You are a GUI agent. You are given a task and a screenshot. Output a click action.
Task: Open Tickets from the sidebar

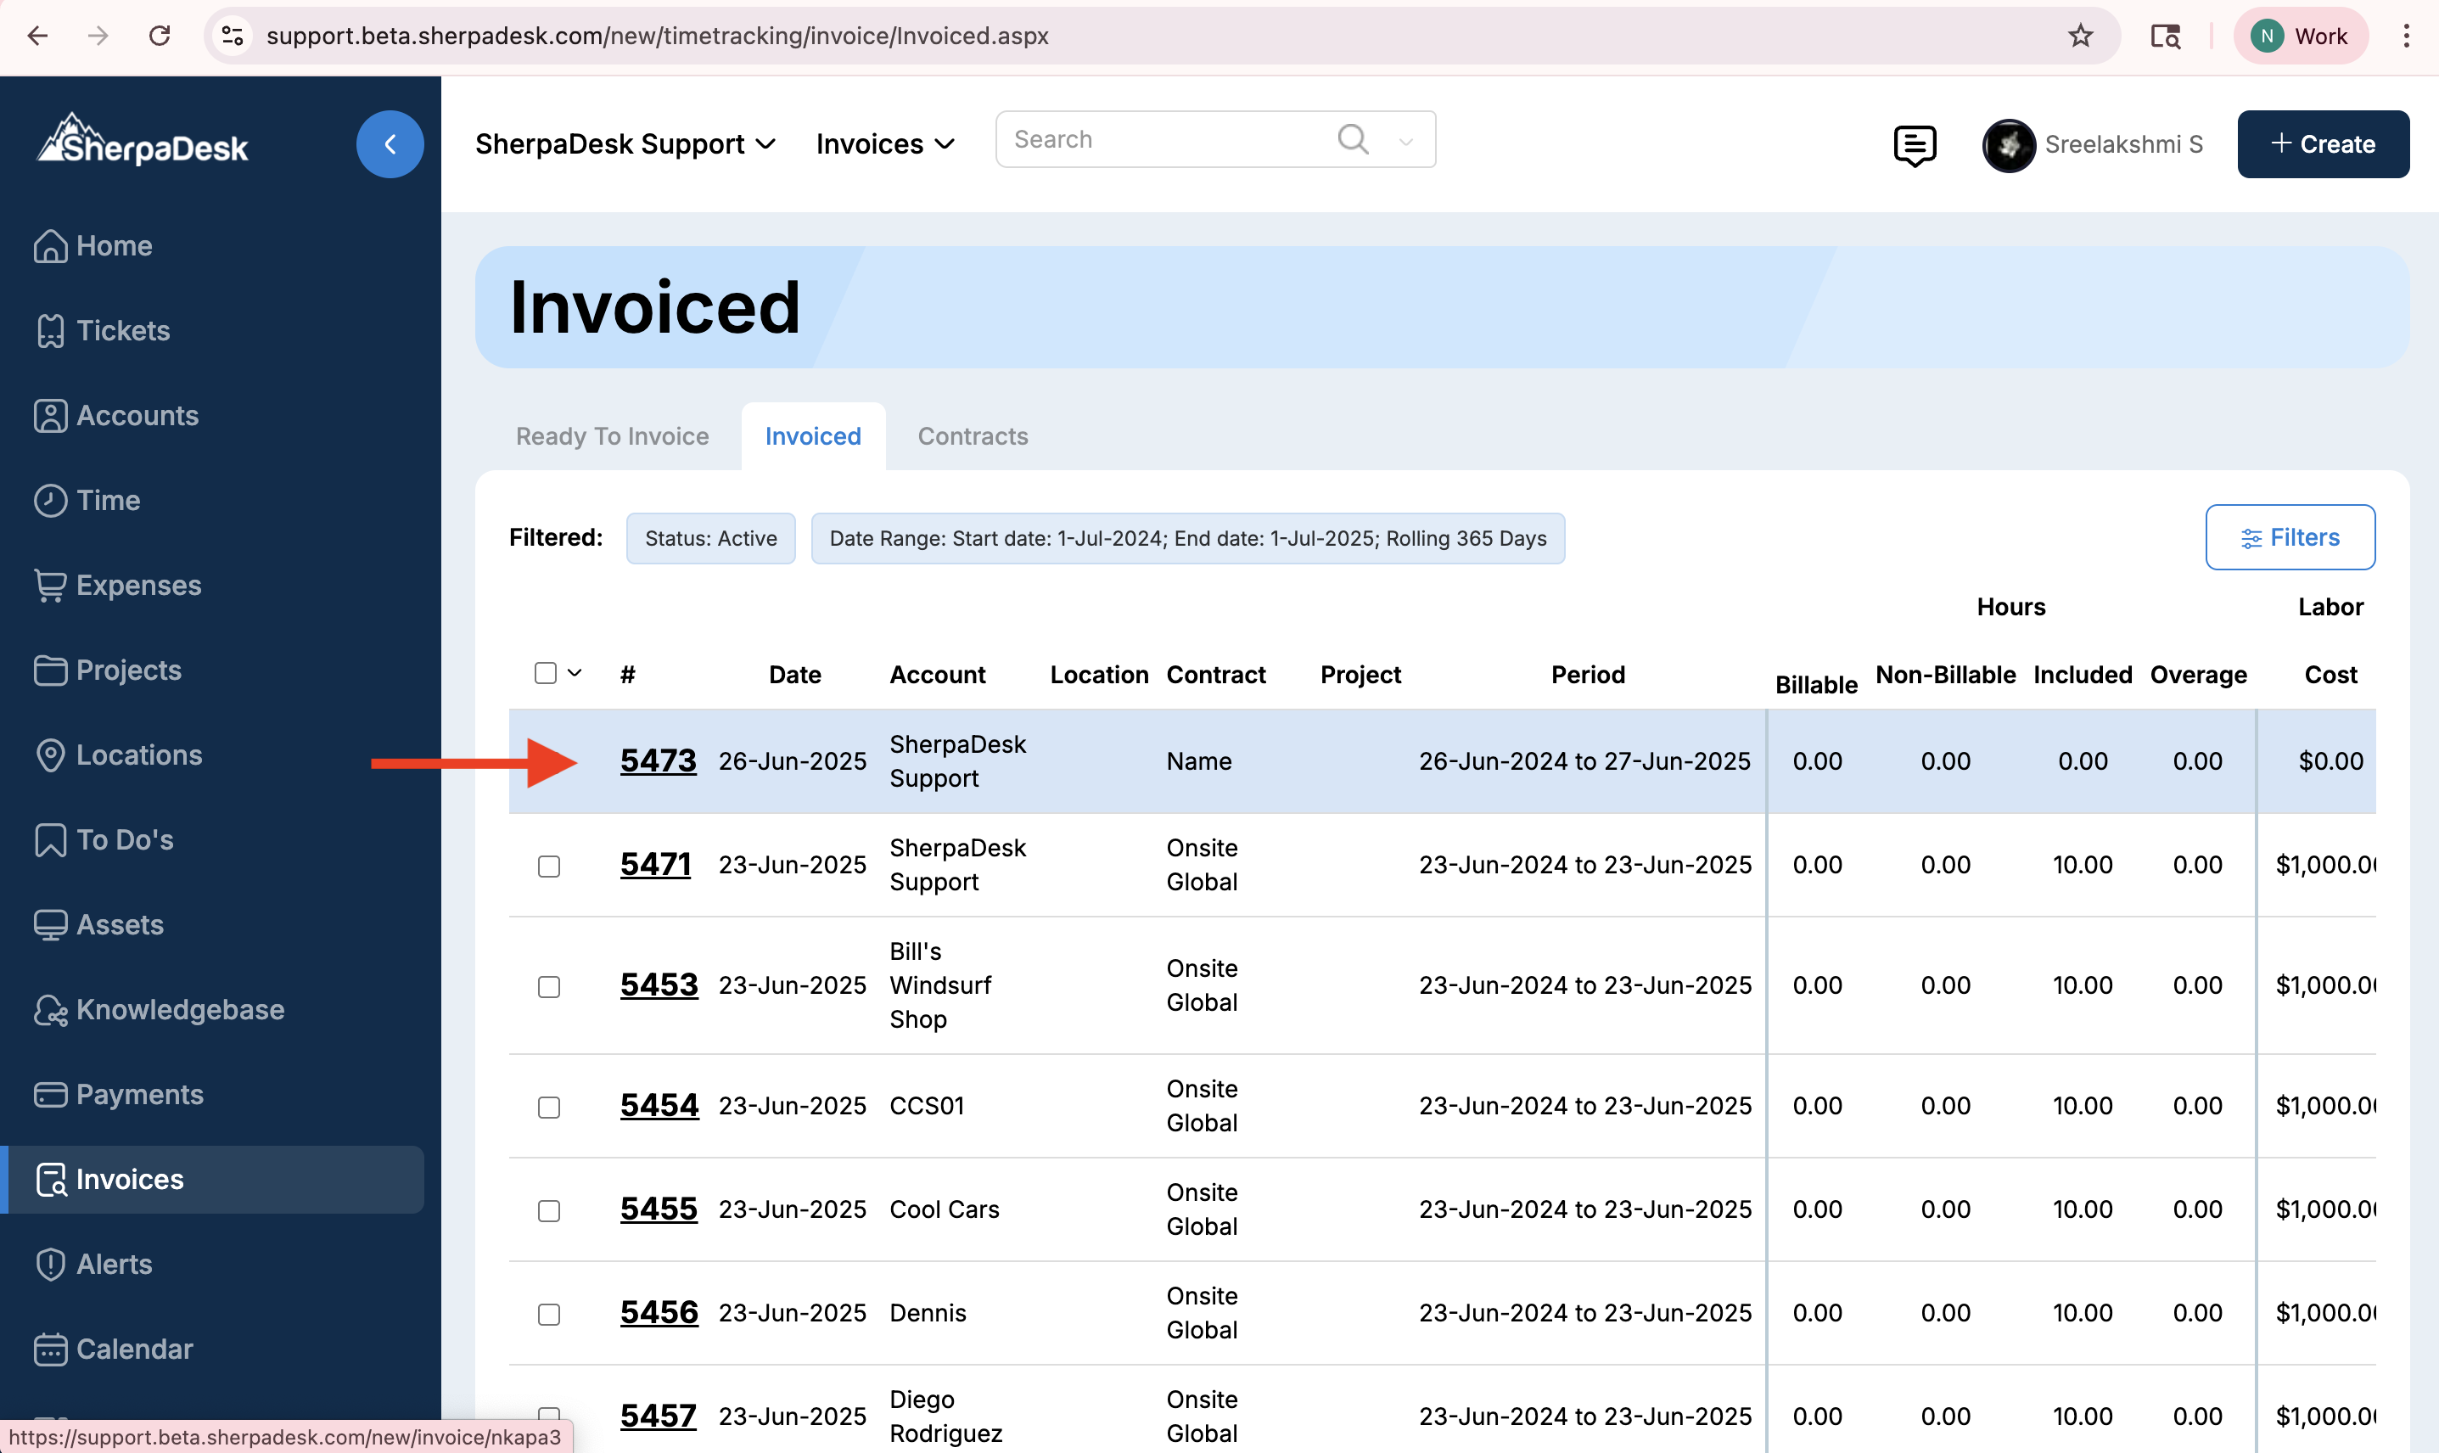click(122, 331)
